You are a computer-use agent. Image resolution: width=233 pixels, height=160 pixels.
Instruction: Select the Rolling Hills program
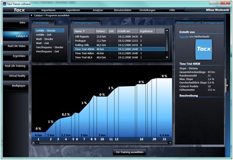[119, 45]
